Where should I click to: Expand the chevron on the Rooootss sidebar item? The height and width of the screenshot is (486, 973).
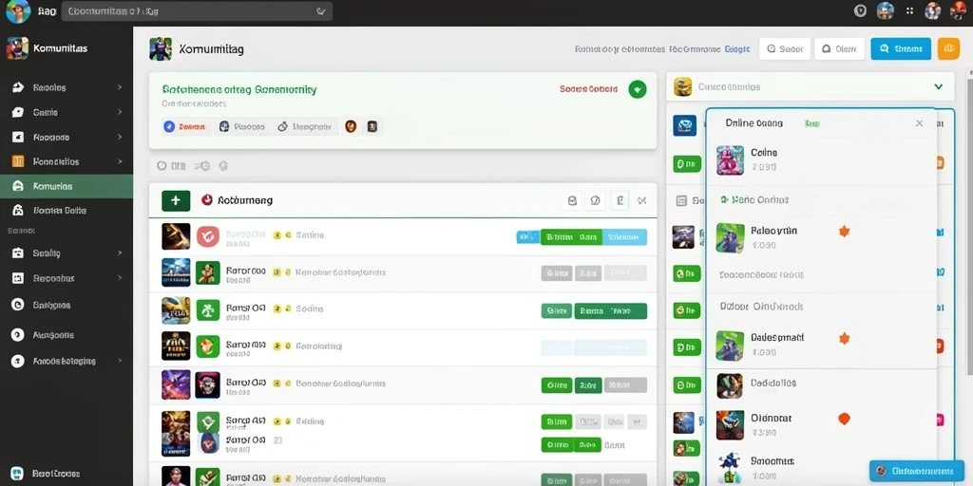pyautogui.click(x=120, y=278)
